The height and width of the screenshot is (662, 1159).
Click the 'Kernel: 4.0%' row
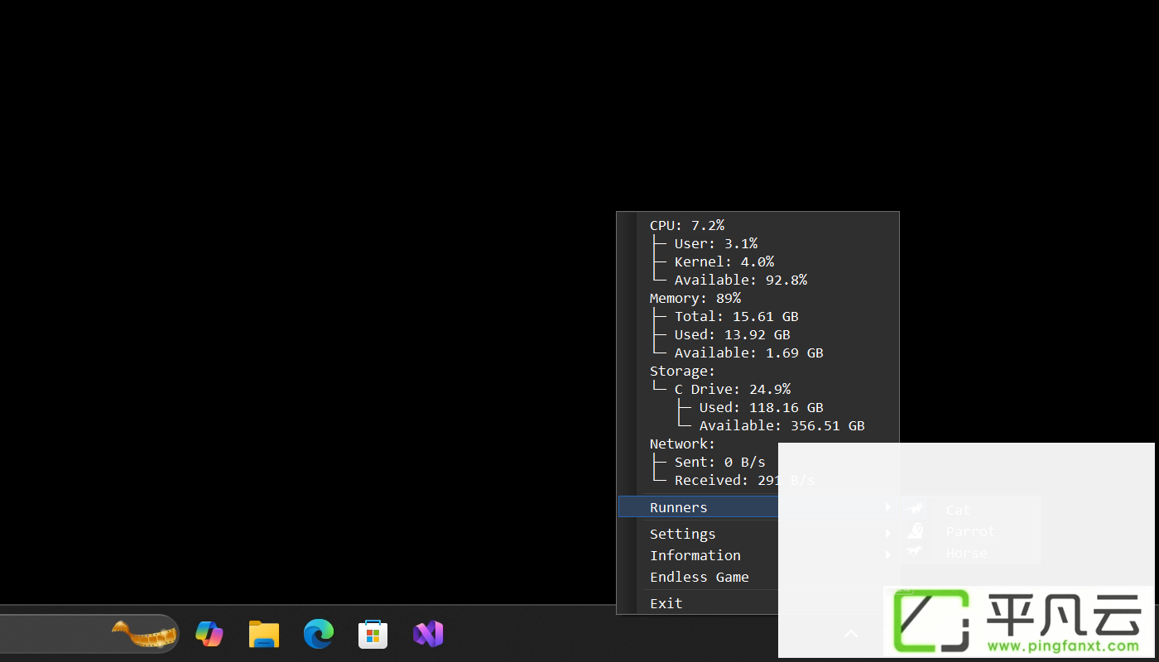pos(757,261)
